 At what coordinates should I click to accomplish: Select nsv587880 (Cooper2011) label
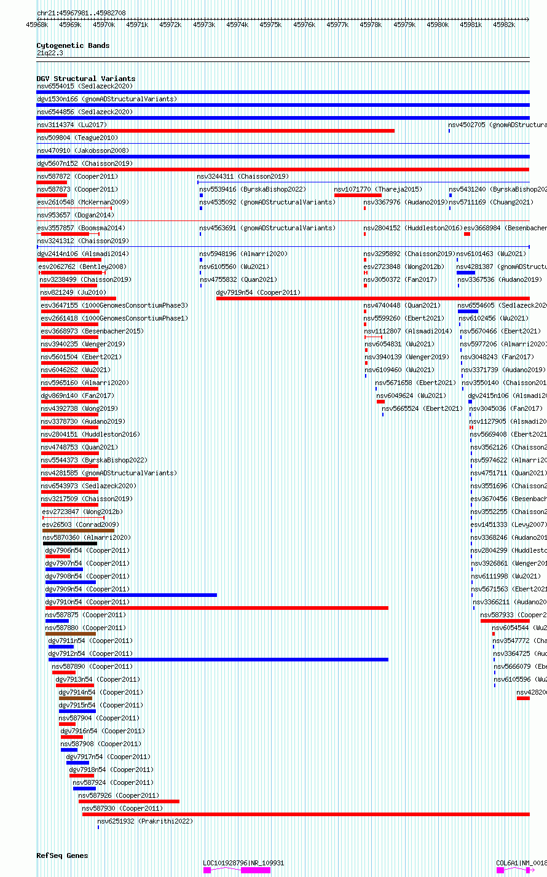coord(85,628)
